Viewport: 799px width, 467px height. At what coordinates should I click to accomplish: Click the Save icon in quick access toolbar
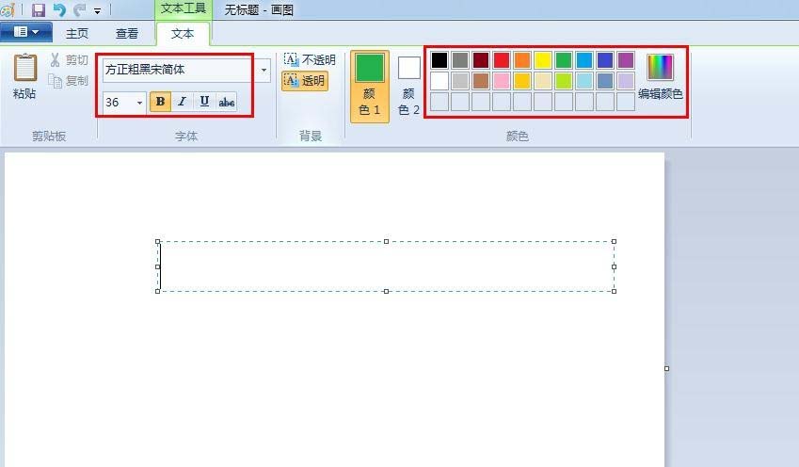(39, 9)
